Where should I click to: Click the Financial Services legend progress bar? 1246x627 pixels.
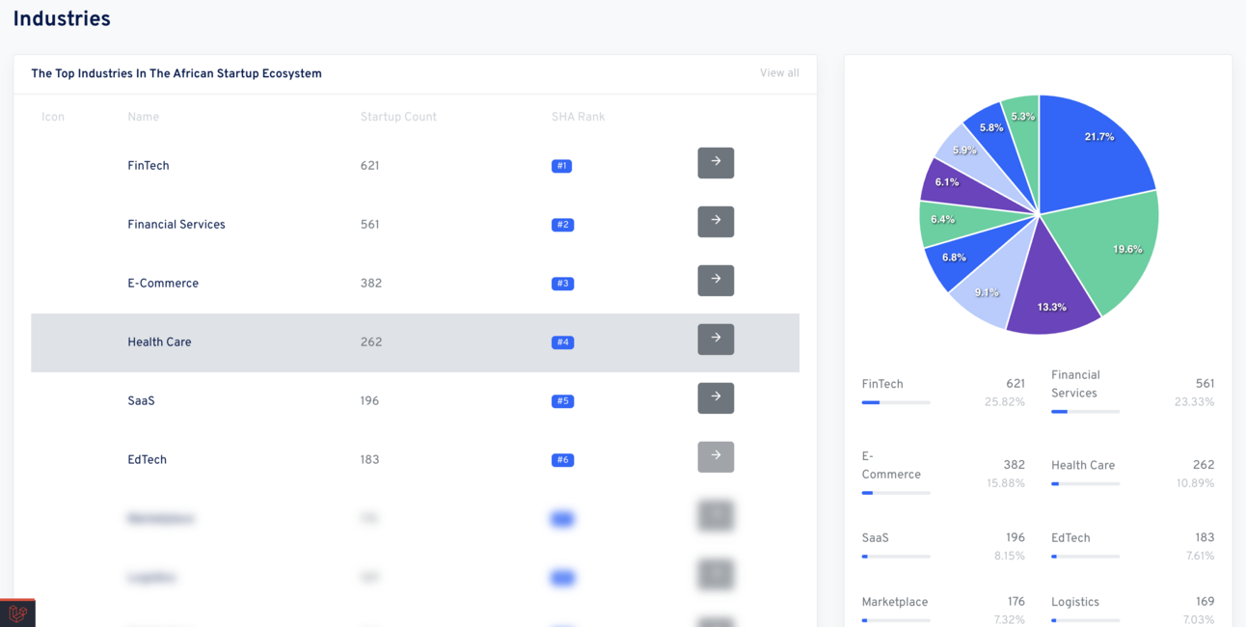(1086, 412)
